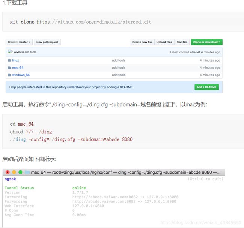
Task: Click the windows_64 folder icon
Action: 10,75
